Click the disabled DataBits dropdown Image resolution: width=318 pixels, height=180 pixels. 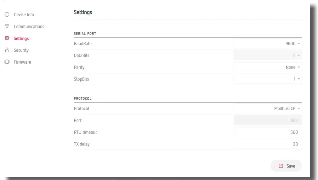[268, 56]
